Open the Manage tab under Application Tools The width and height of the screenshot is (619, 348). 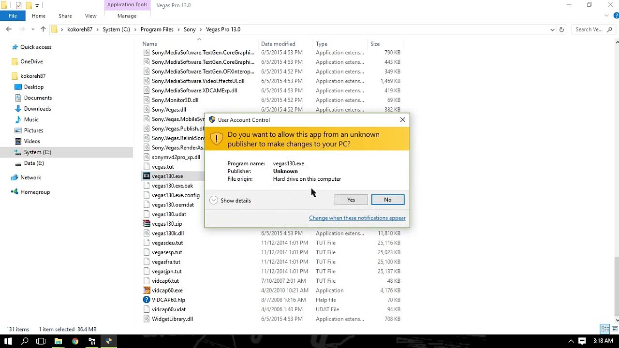point(127,16)
